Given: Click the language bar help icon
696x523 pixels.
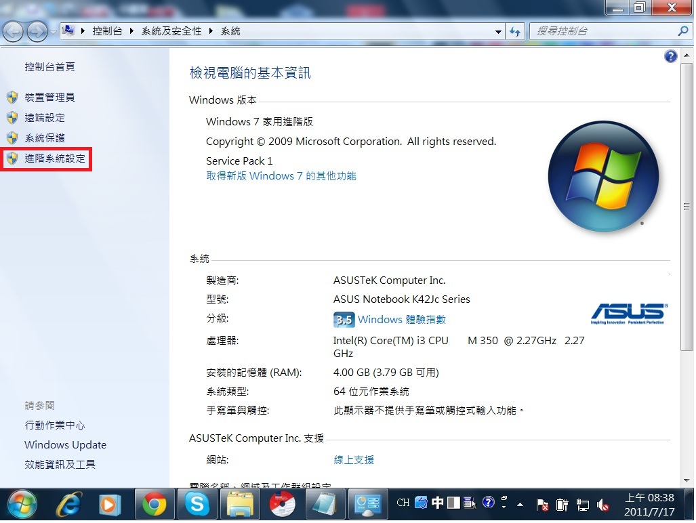Looking at the screenshot, I should (x=488, y=502).
